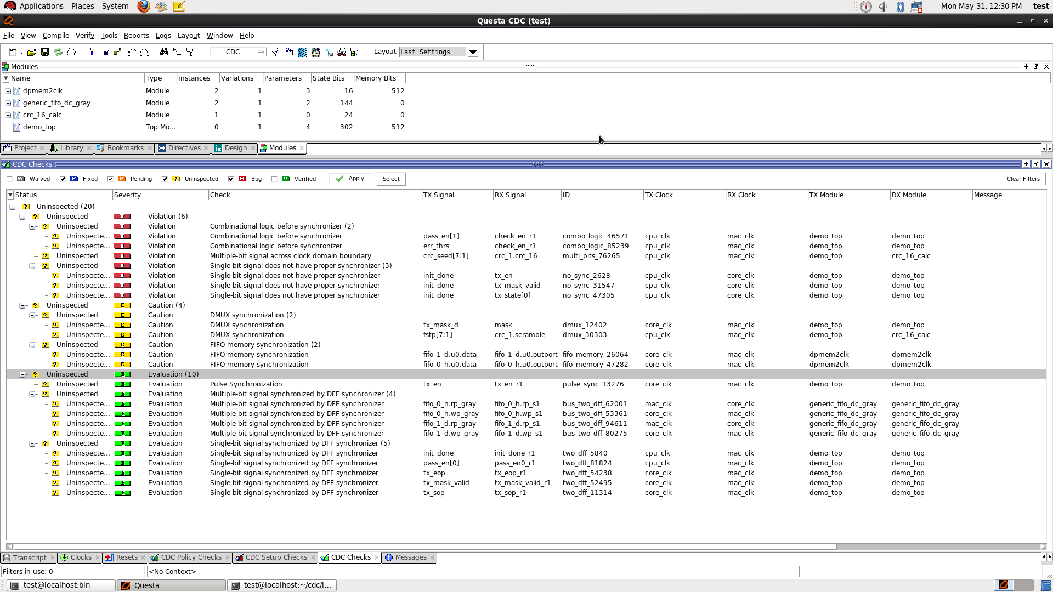Switch to the CDC Setup Checks tab
Image resolution: width=1053 pixels, height=592 pixels.
point(276,557)
